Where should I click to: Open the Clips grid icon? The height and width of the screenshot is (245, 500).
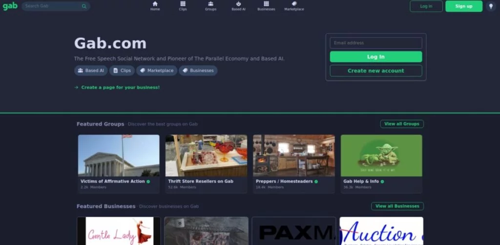[x=183, y=4]
